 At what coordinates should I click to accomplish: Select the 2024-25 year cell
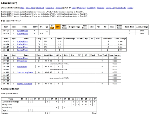pos(6,41)
